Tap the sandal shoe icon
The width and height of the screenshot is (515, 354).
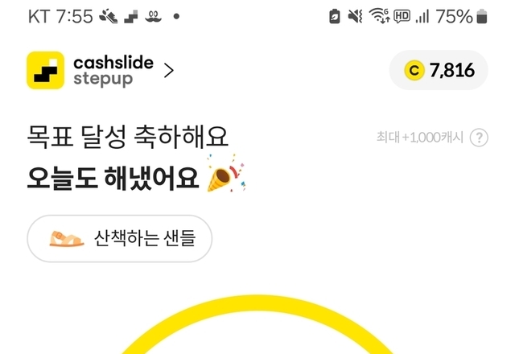(x=67, y=239)
